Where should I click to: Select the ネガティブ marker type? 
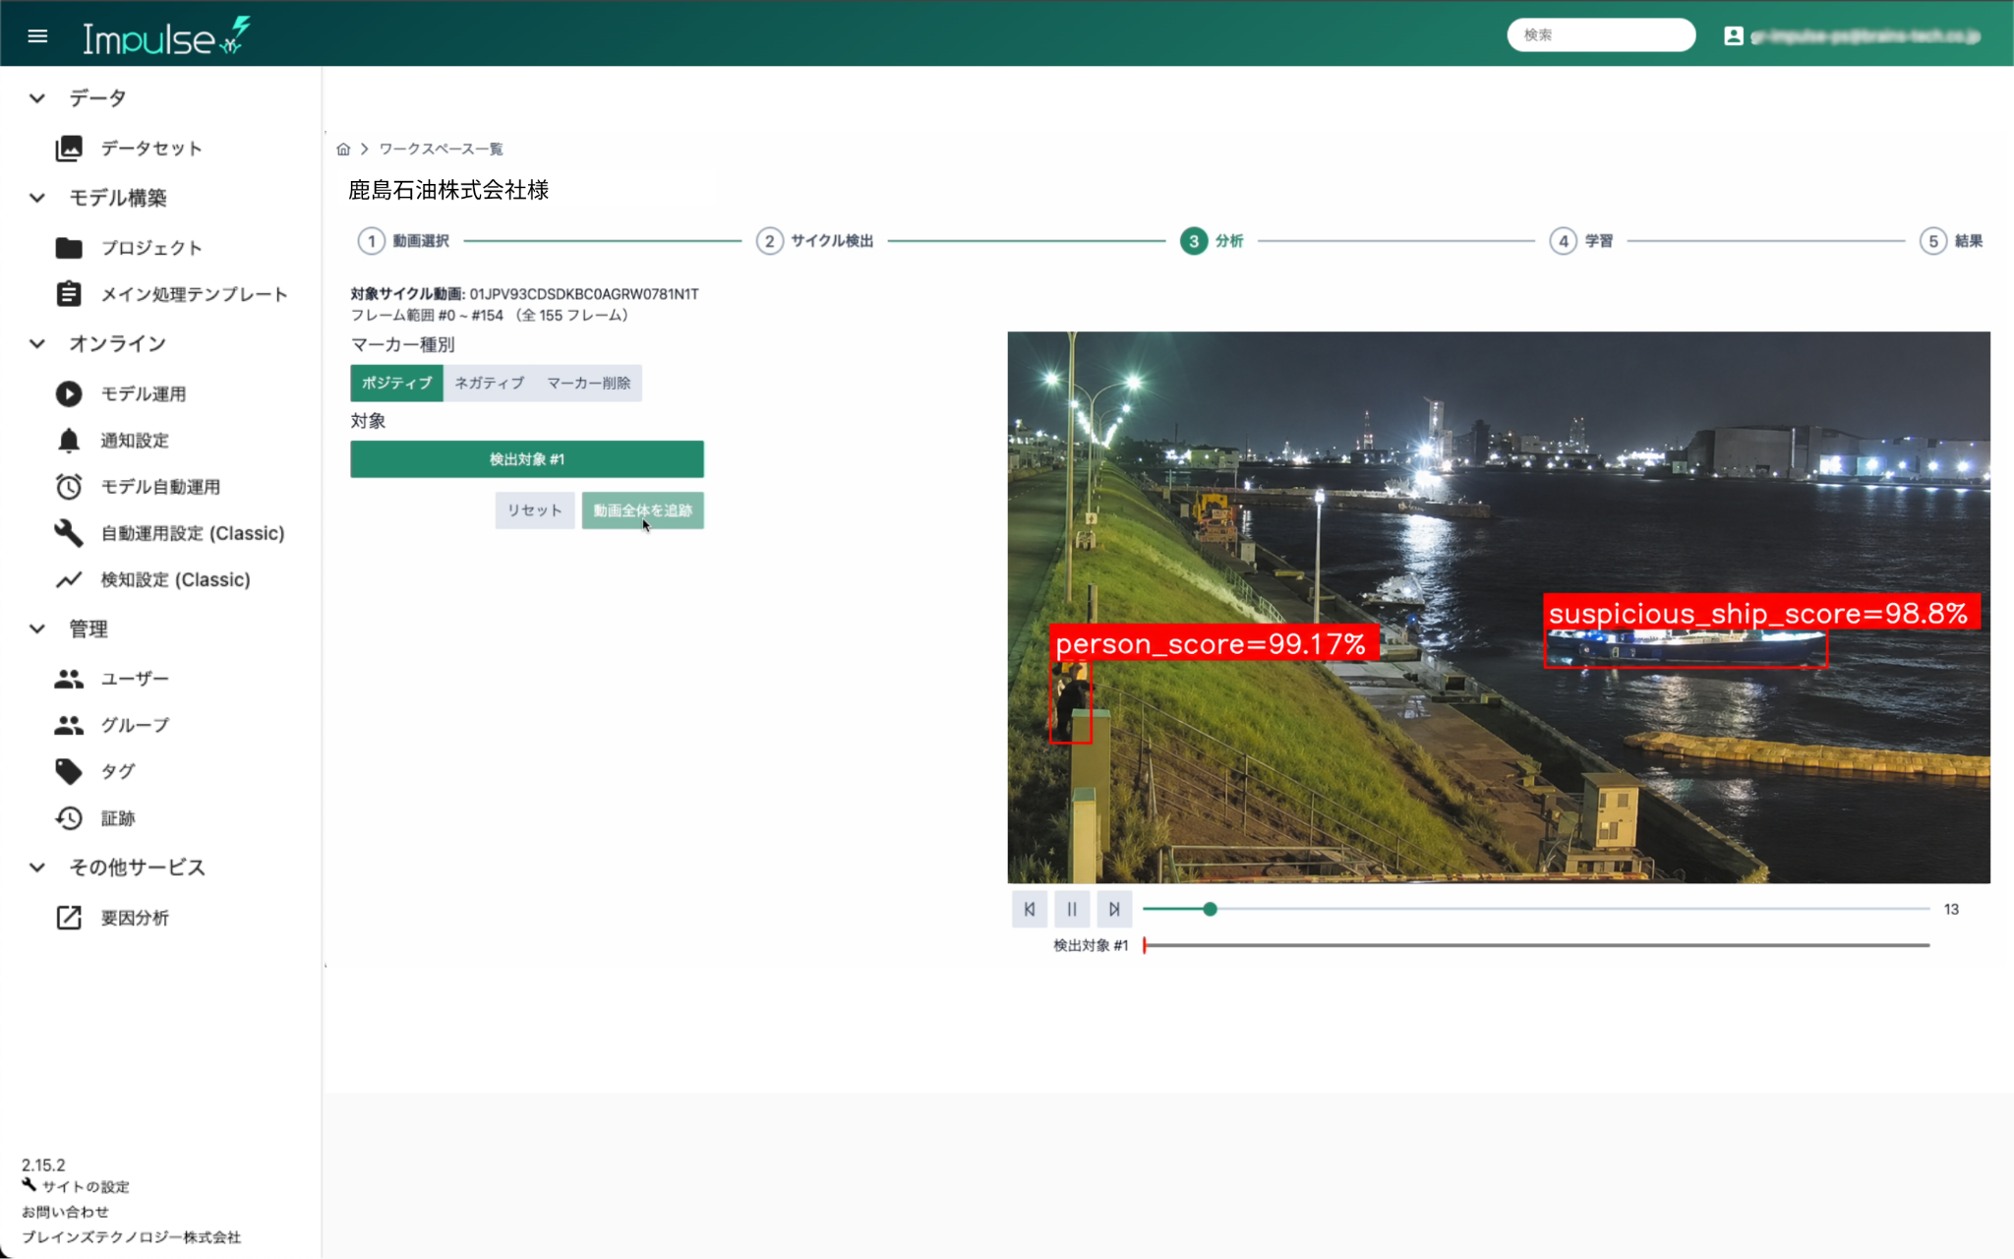coord(489,383)
